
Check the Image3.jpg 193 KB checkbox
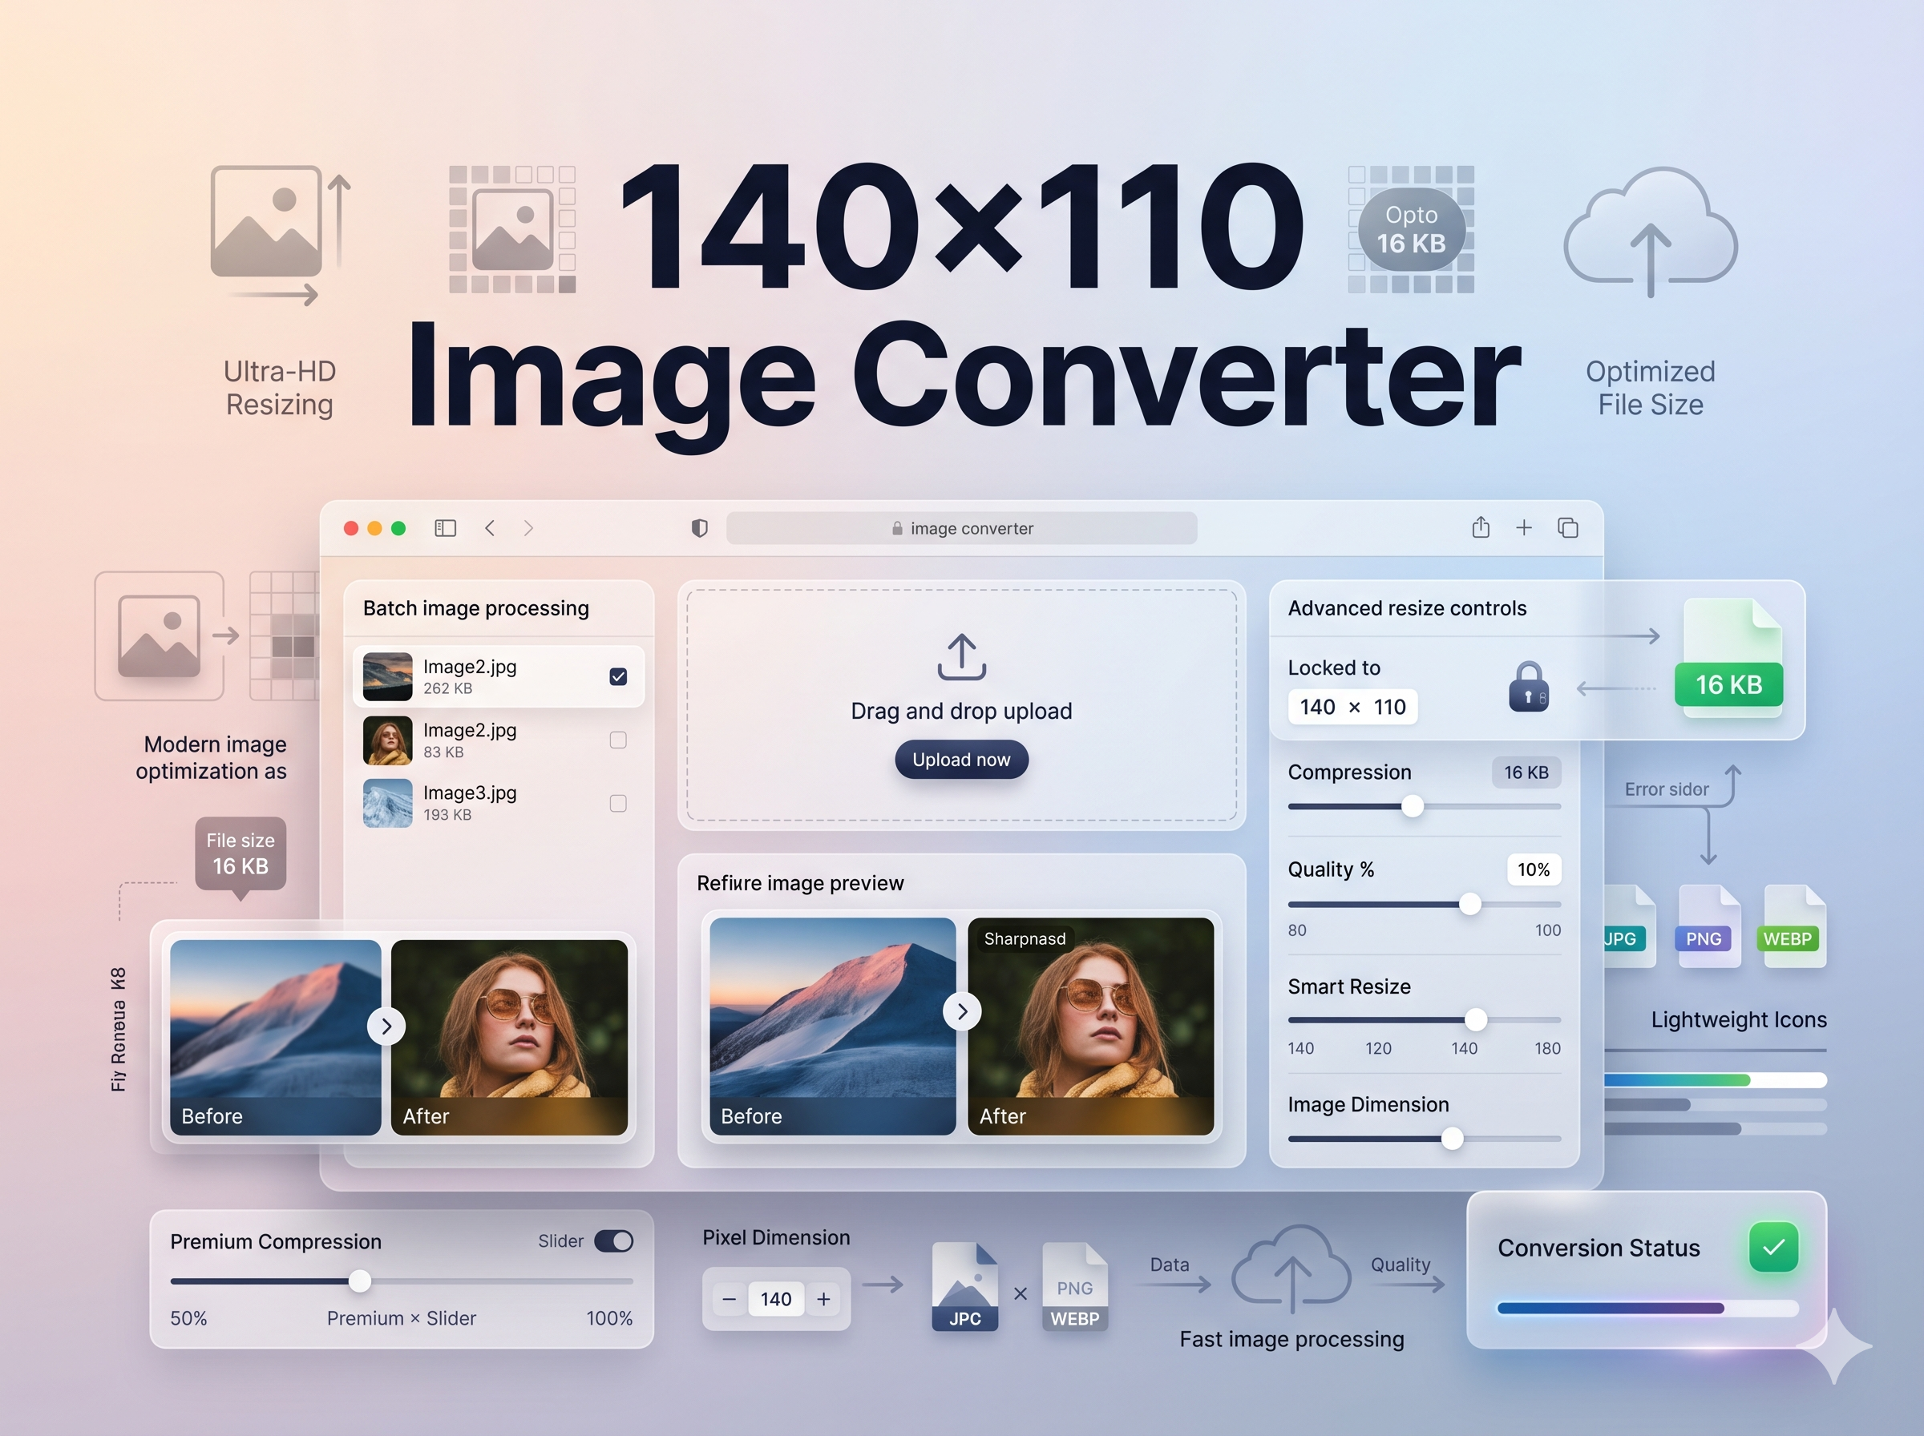[618, 803]
